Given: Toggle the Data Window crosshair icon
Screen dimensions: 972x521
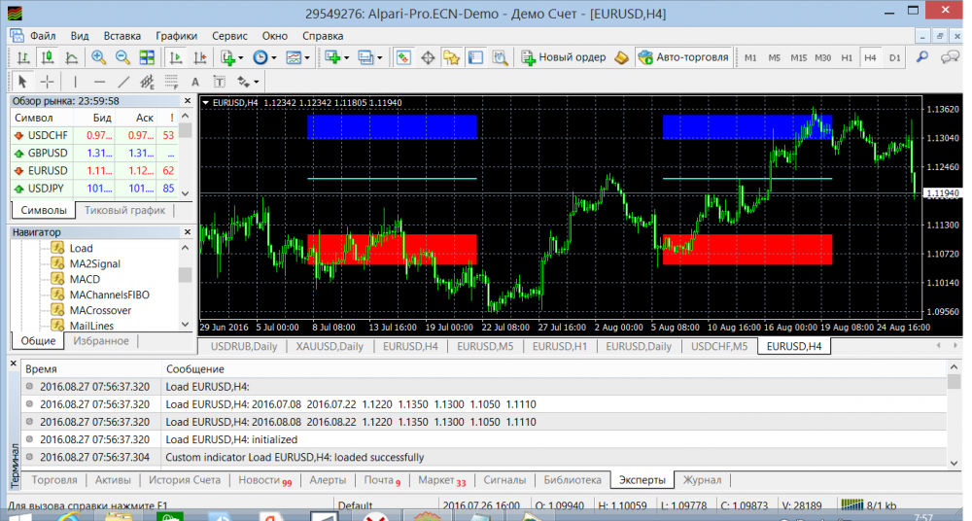Looking at the screenshot, I should coord(428,57).
